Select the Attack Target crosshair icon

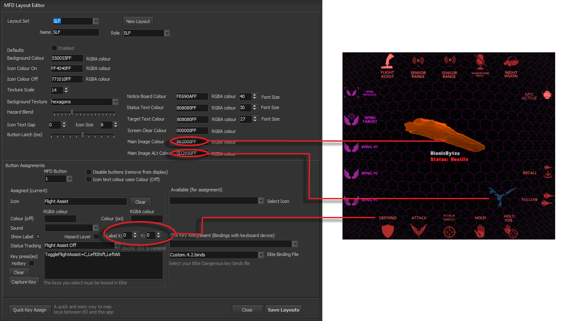click(449, 231)
